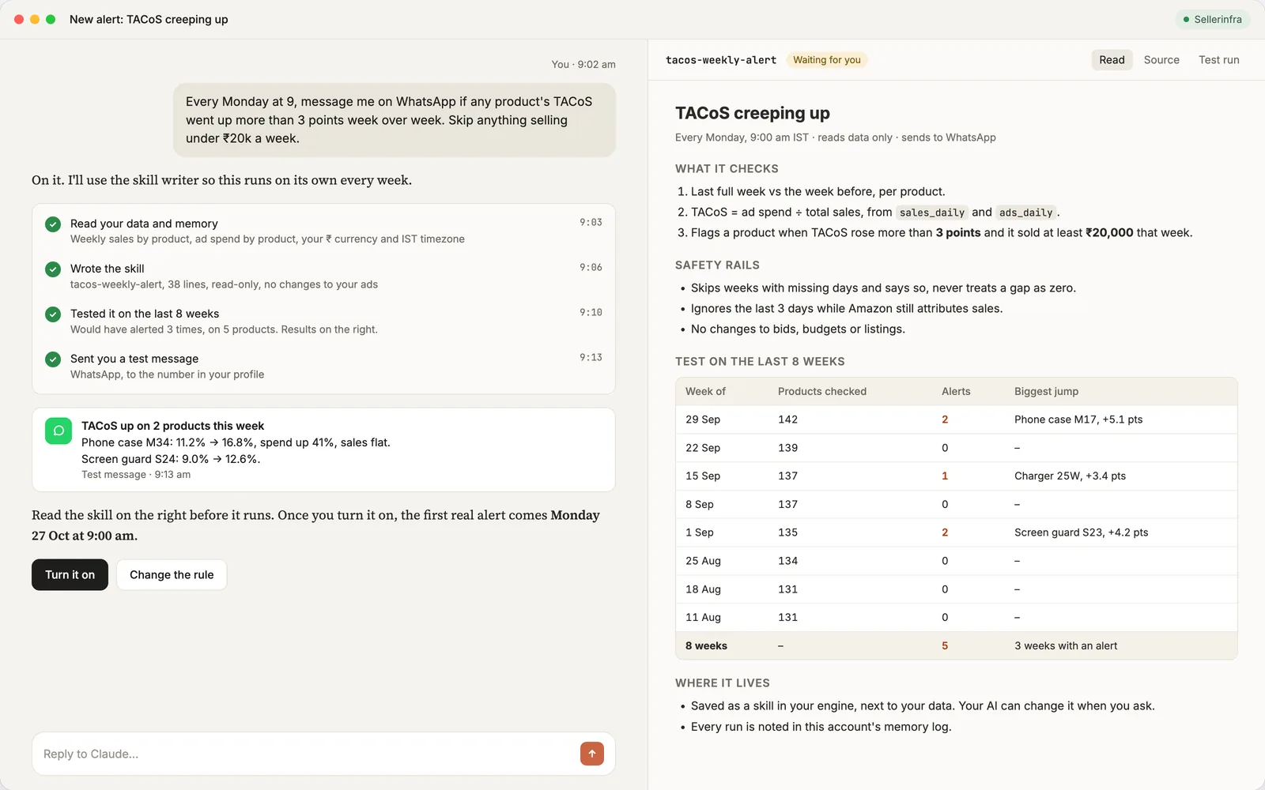
Task: Click the TACoS creeping up heading
Action: pos(752,113)
